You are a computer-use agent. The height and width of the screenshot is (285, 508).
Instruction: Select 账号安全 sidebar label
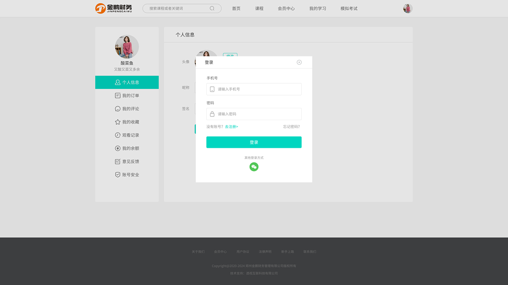(x=130, y=175)
